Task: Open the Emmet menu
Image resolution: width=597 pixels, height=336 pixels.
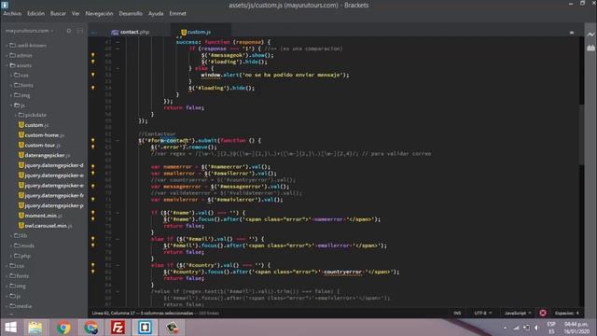Action: click(x=177, y=13)
